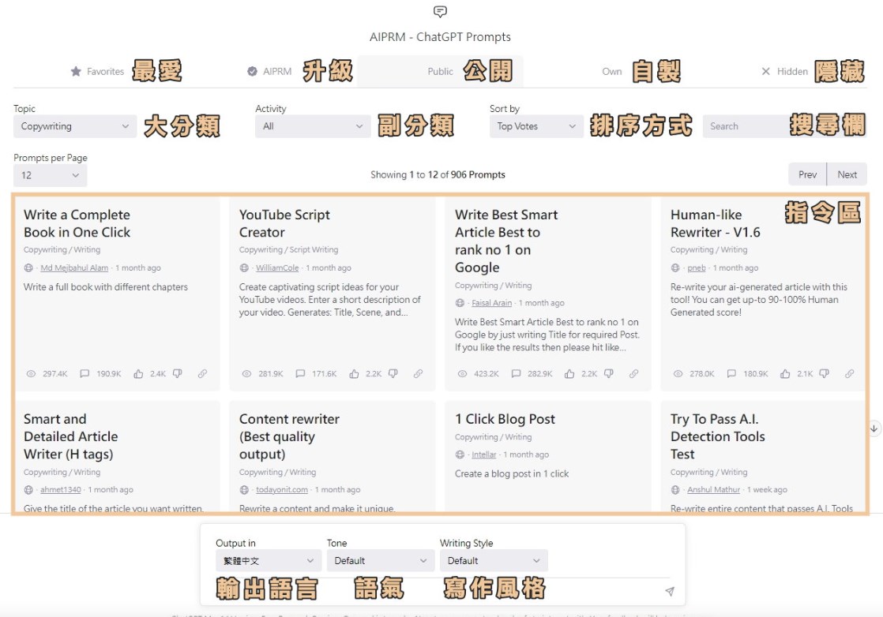Copy link icon on Human-like Rewriter card
The height and width of the screenshot is (617, 883).
click(849, 374)
